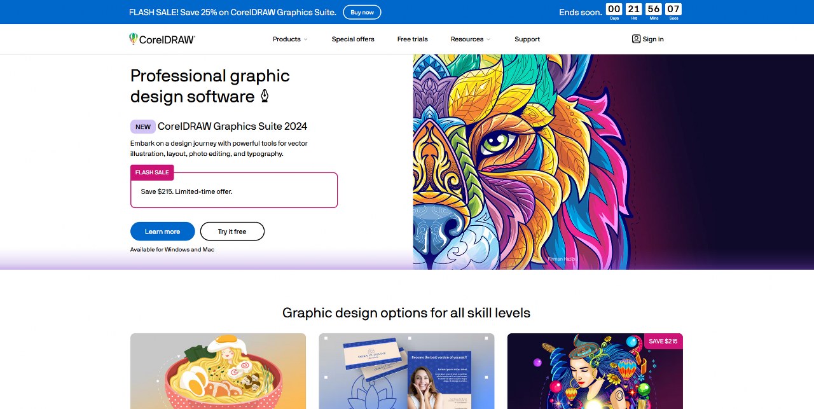Click the Learn more button
This screenshot has width=814, height=409.
point(162,232)
